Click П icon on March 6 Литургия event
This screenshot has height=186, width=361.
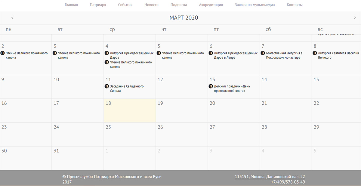pyautogui.click(x=211, y=53)
